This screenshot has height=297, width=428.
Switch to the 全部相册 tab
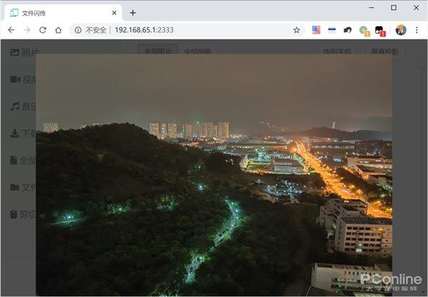(x=198, y=51)
